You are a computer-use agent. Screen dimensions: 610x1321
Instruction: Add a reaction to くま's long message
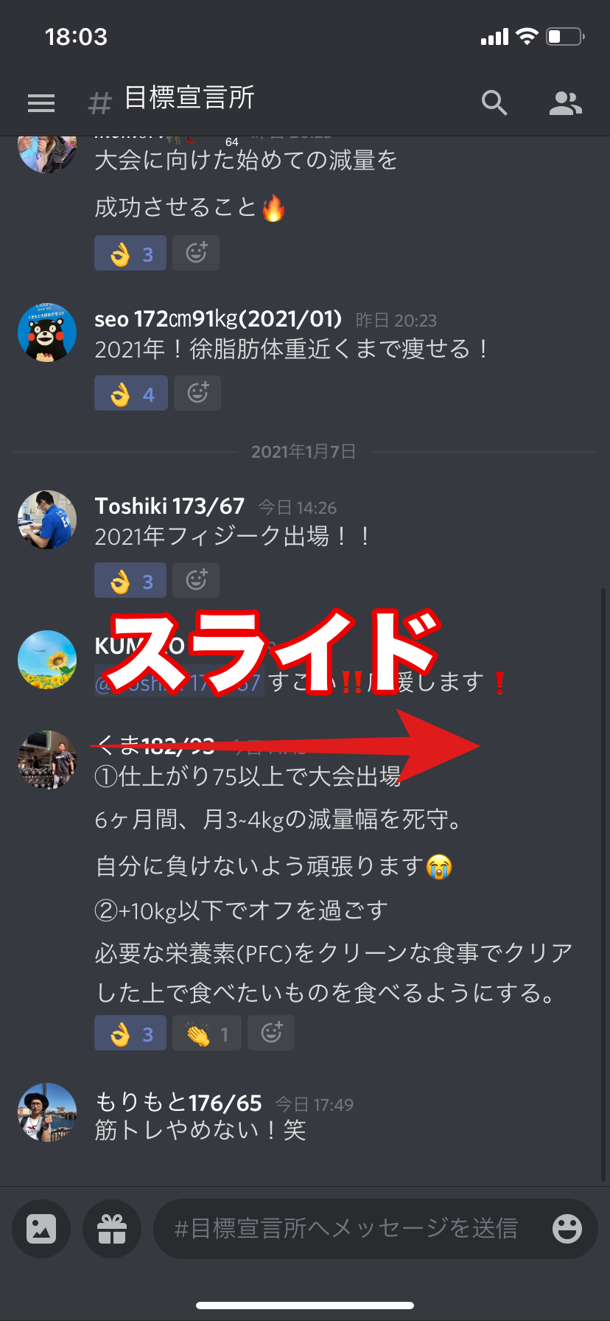click(271, 1033)
